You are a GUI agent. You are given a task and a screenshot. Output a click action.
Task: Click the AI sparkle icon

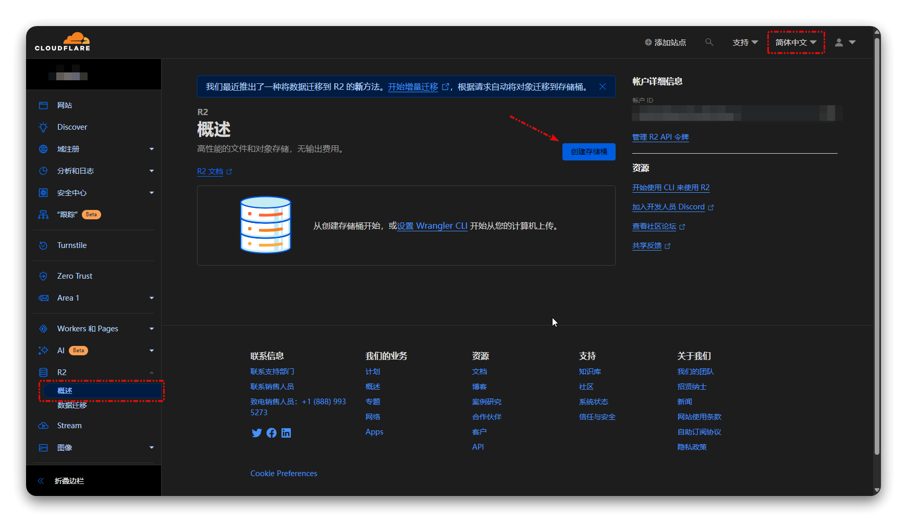point(43,351)
